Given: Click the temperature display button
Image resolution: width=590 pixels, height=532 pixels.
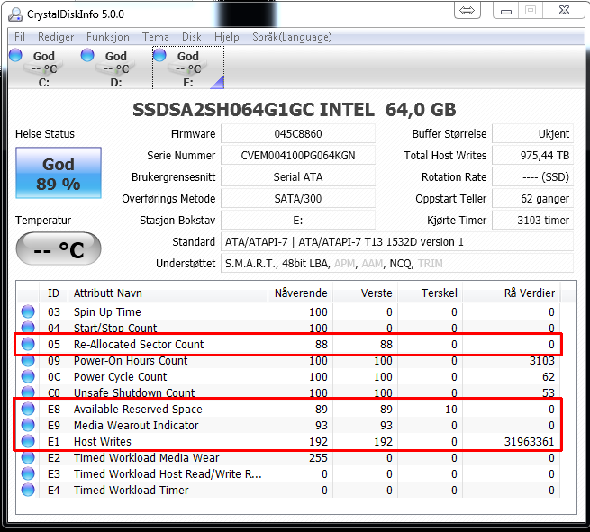Looking at the screenshot, I should (x=59, y=248).
